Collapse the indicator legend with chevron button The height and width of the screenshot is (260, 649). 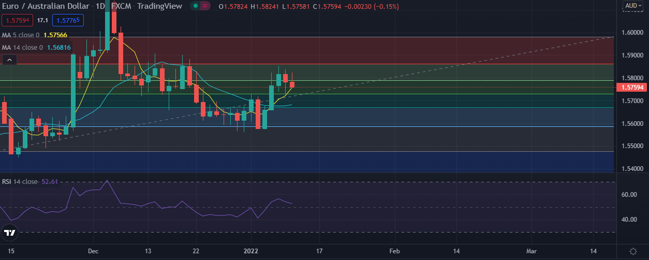click(x=9, y=60)
